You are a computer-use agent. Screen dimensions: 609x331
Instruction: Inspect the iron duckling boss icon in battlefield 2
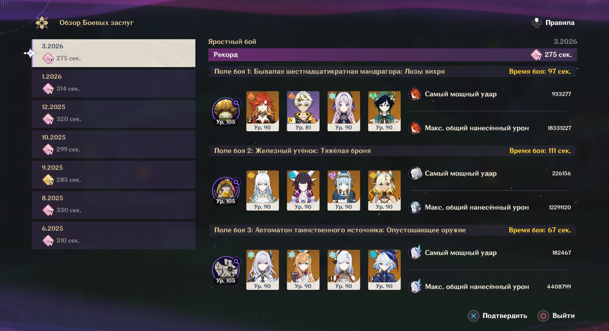[226, 190]
